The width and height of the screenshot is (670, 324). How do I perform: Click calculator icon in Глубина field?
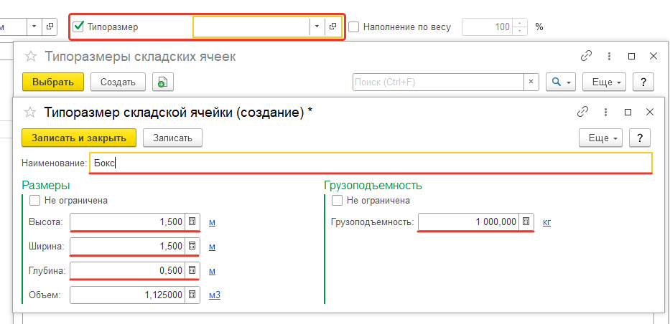(x=192, y=271)
